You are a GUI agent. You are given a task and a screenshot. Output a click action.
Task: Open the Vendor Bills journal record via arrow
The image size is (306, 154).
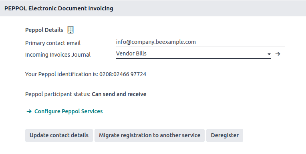click(278, 54)
